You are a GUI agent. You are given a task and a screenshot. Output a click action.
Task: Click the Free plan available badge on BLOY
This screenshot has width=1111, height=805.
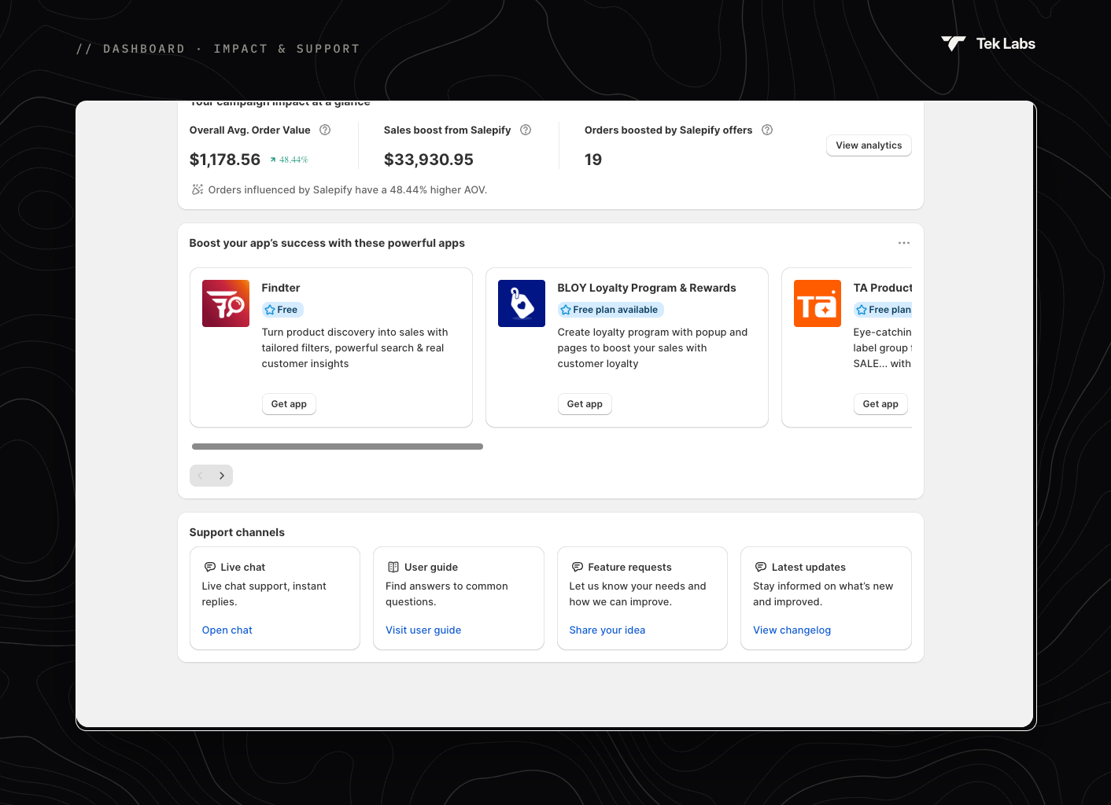611,310
